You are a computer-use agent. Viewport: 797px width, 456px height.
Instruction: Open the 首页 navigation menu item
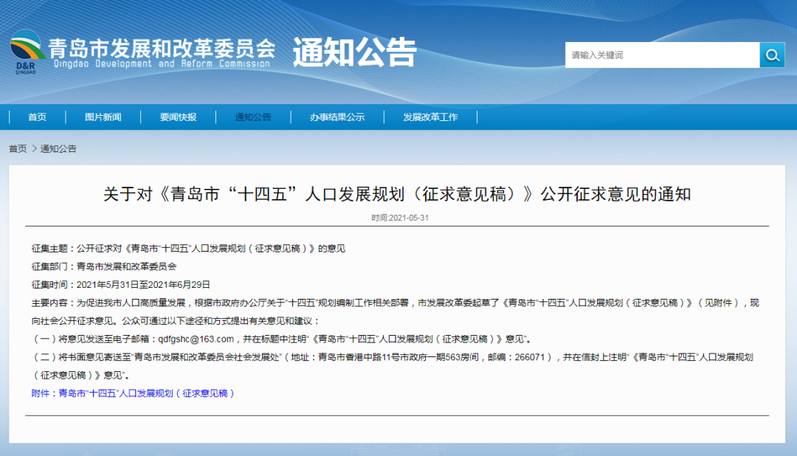click(37, 117)
